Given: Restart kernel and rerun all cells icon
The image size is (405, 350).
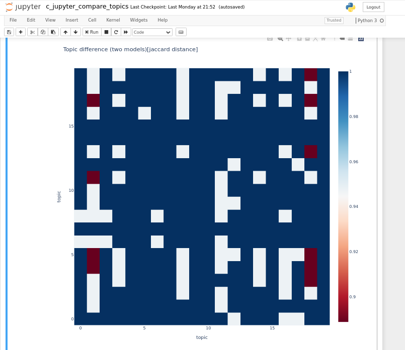Looking at the screenshot, I should point(126,32).
